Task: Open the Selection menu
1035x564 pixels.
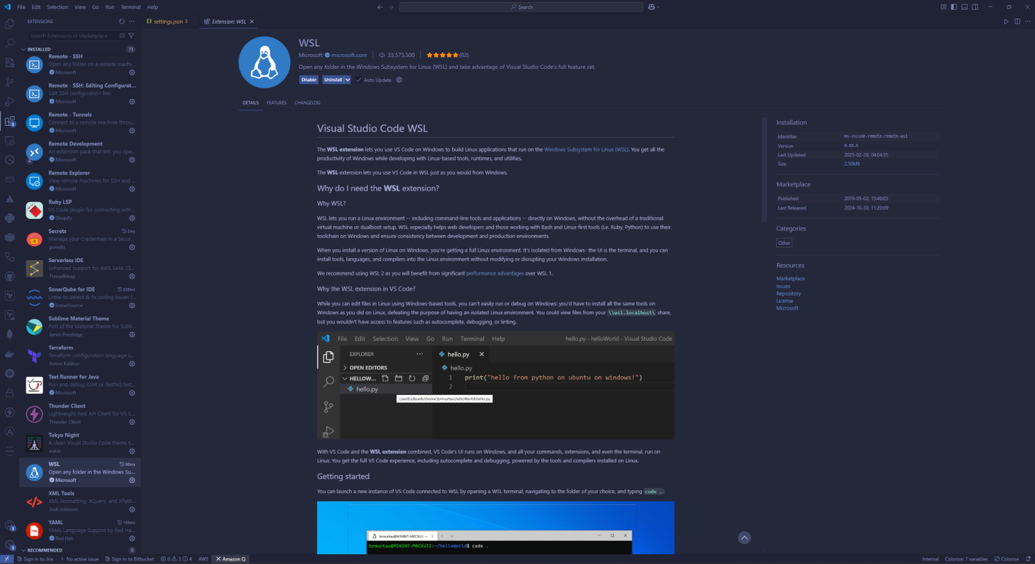Action: 58,7
